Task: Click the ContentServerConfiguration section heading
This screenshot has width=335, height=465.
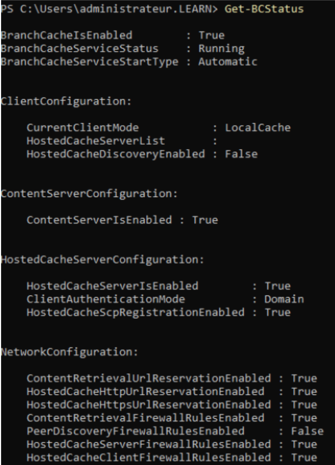Action: click(x=88, y=194)
